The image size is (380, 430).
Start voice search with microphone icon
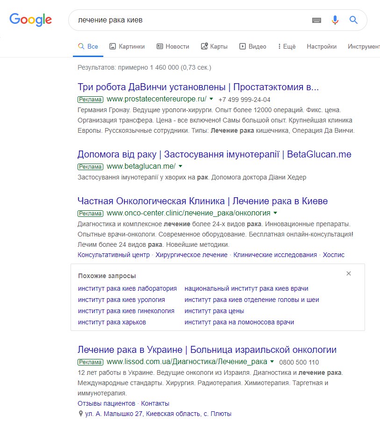click(335, 20)
